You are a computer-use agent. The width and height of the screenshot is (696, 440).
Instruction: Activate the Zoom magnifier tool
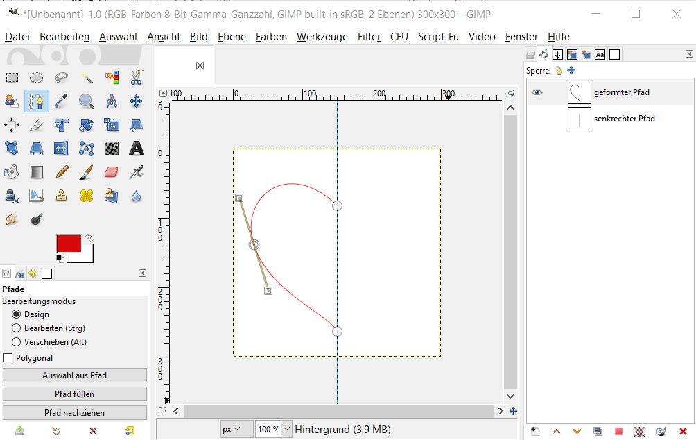tap(87, 101)
